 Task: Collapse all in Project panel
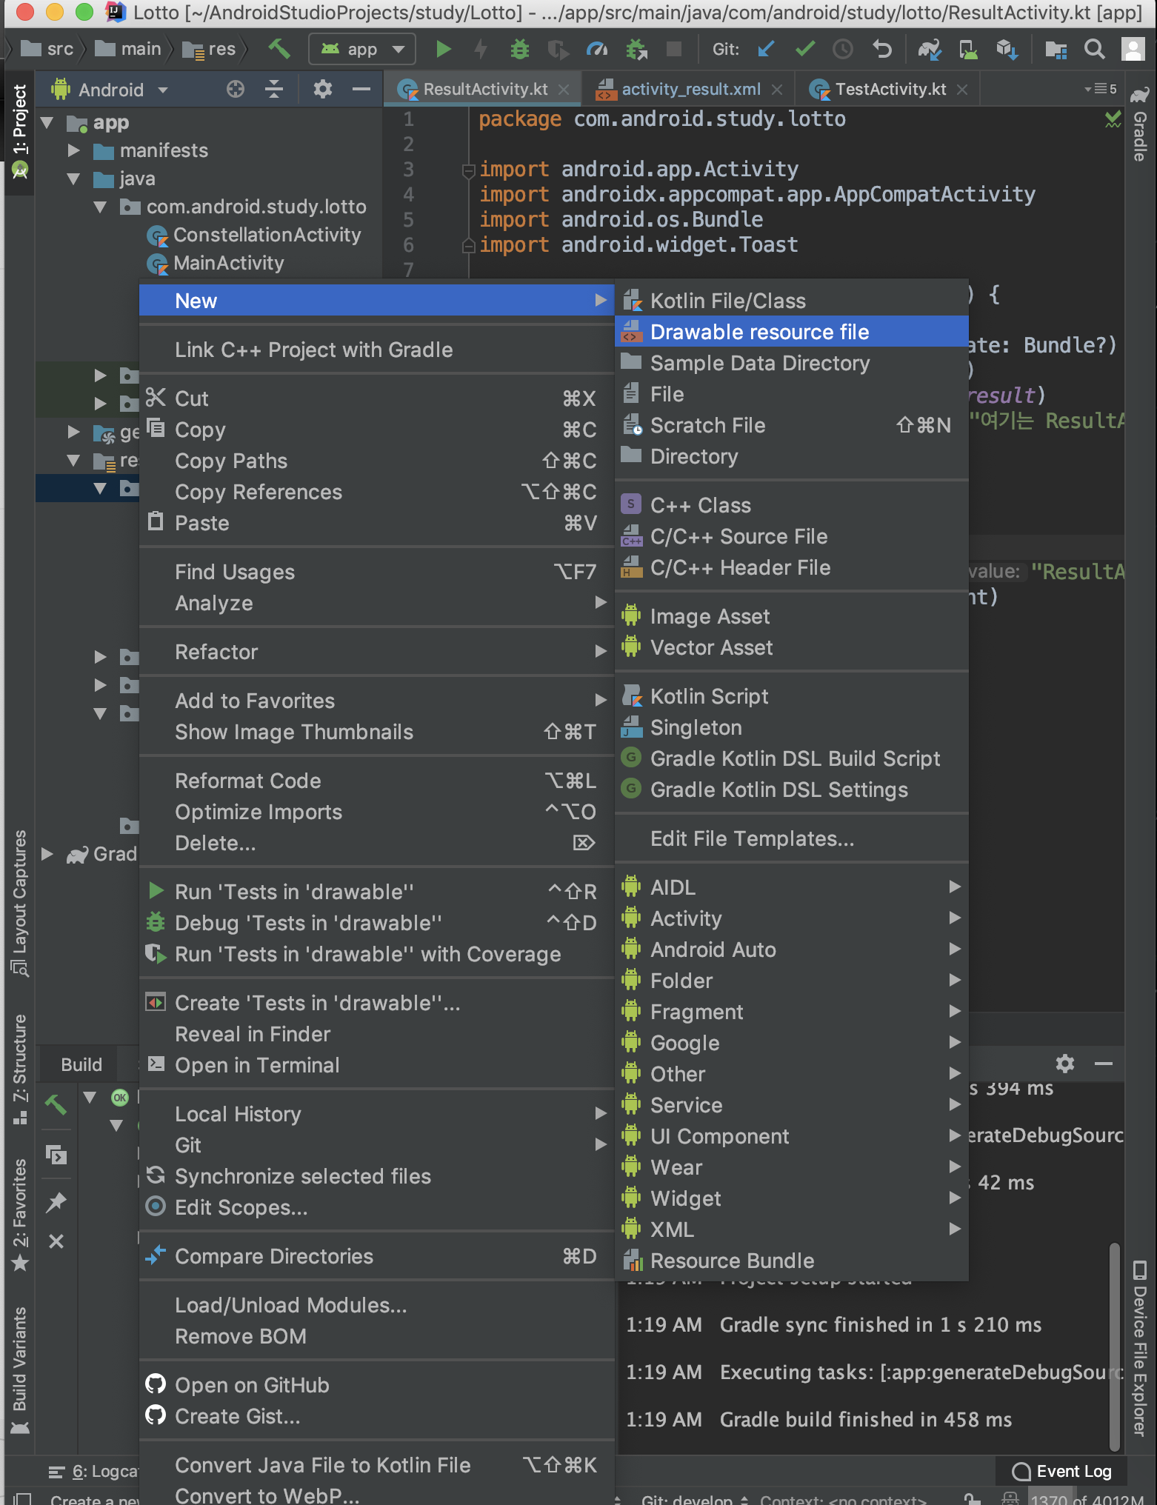click(274, 90)
